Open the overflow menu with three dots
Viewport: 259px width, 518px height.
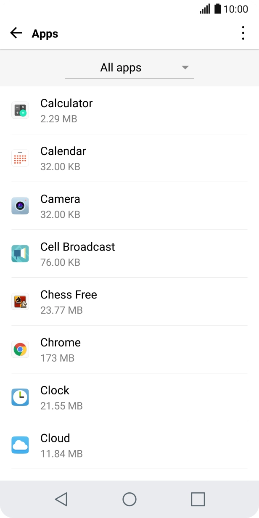click(x=243, y=33)
